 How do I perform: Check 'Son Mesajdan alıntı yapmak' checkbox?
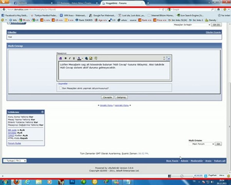coord(60,88)
